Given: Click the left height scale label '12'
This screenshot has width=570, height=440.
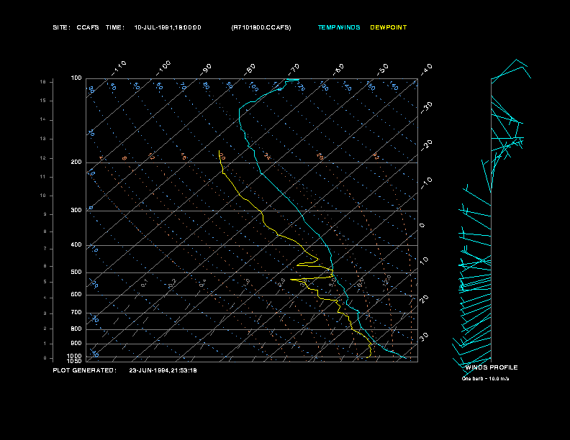Looking at the screenshot, I should [43, 158].
